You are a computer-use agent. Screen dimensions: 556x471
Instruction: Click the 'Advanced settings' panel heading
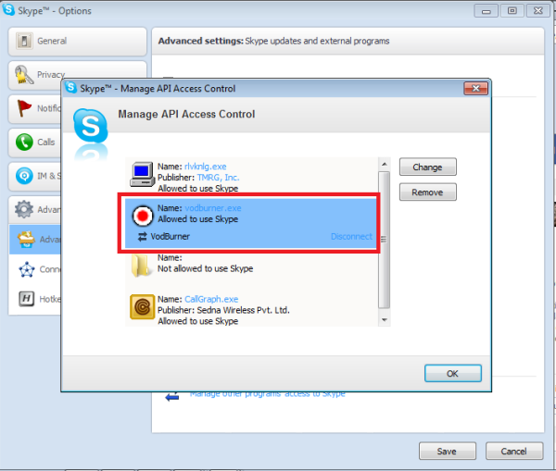201,41
